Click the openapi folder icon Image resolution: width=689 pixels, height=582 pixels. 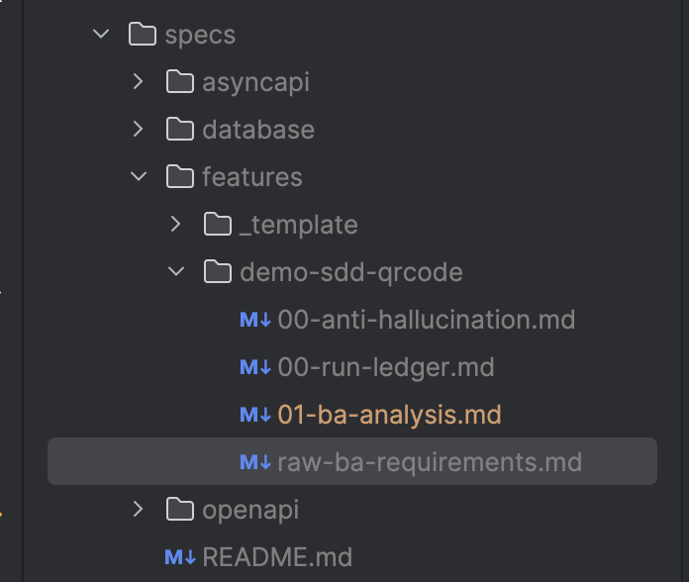point(179,510)
